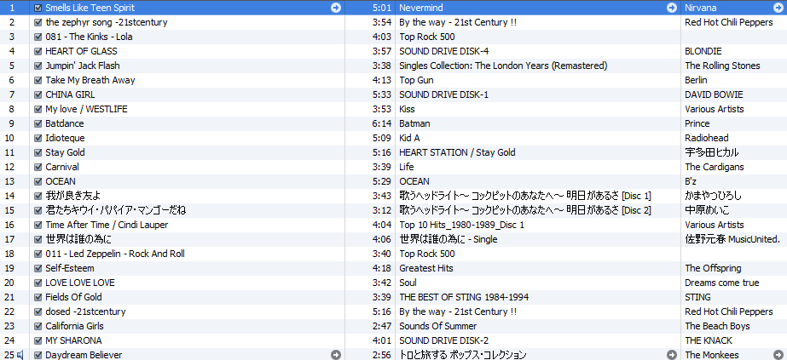
Task: Select track 081 - The Kinks - Lola
Action: (89, 37)
